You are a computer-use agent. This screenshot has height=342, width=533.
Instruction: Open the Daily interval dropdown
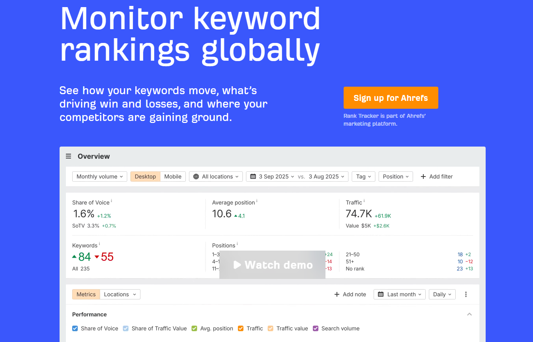click(442, 294)
